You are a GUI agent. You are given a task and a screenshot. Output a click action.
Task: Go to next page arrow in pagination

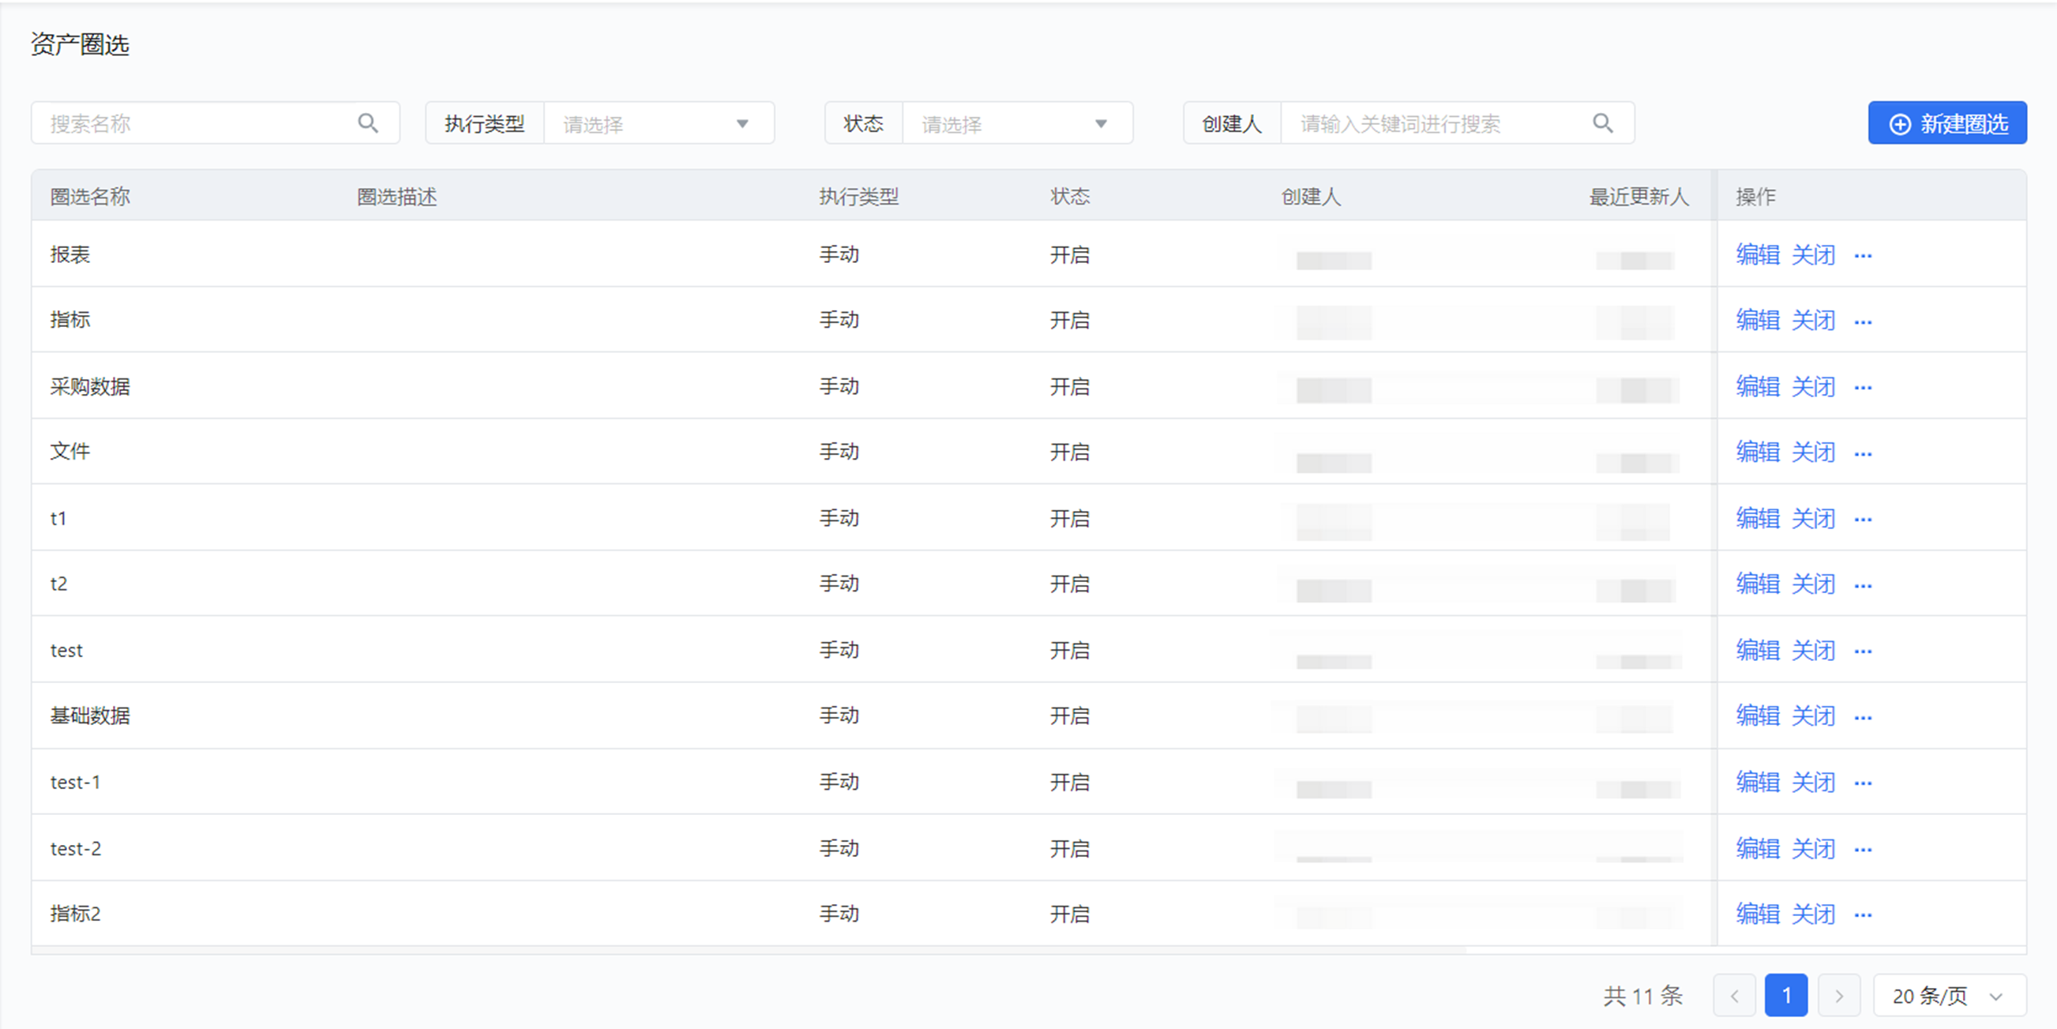point(1838,996)
